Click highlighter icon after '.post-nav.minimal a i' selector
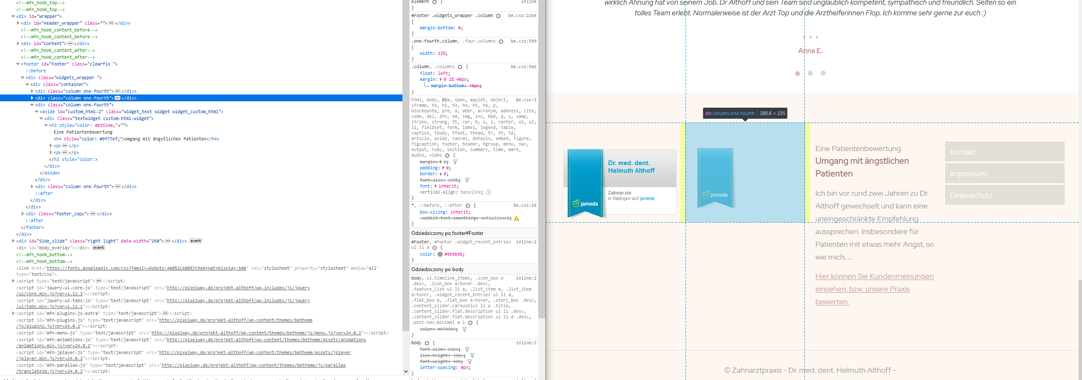Image resolution: width=1082 pixels, height=380 pixels. click(470, 323)
